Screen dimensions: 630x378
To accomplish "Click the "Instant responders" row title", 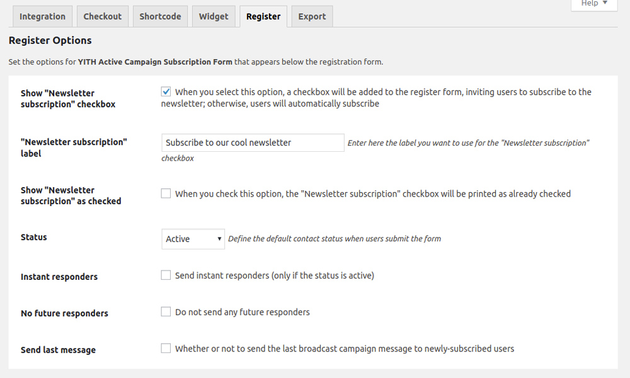I will coord(59,277).
